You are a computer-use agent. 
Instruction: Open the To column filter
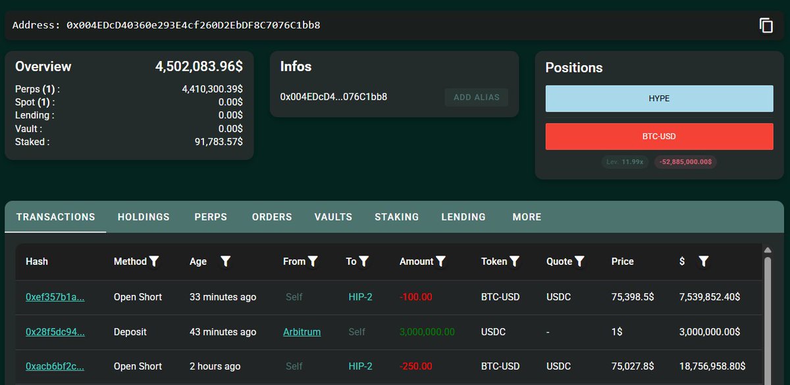[x=363, y=261]
